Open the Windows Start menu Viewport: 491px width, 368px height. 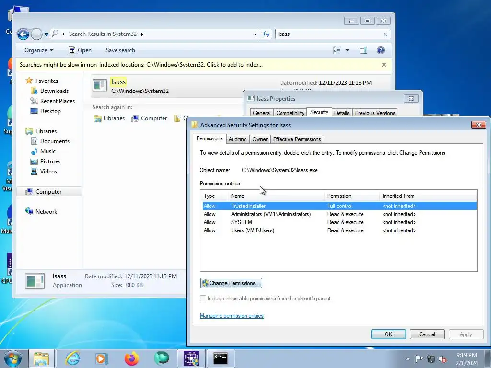(12, 358)
